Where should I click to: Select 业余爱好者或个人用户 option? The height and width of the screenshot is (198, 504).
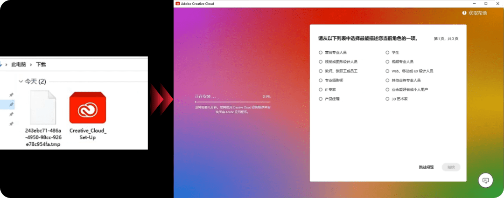[387, 89]
